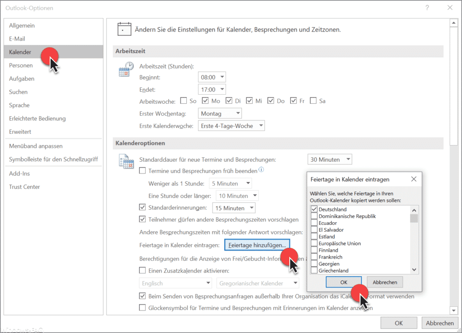Click the Feiertage hinzufügen button
The height and width of the screenshot is (333, 462).
click(257, 245)
